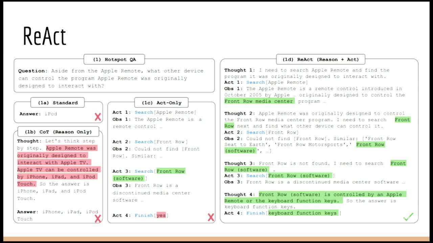Click the red X in the Act-Only box

211,217
